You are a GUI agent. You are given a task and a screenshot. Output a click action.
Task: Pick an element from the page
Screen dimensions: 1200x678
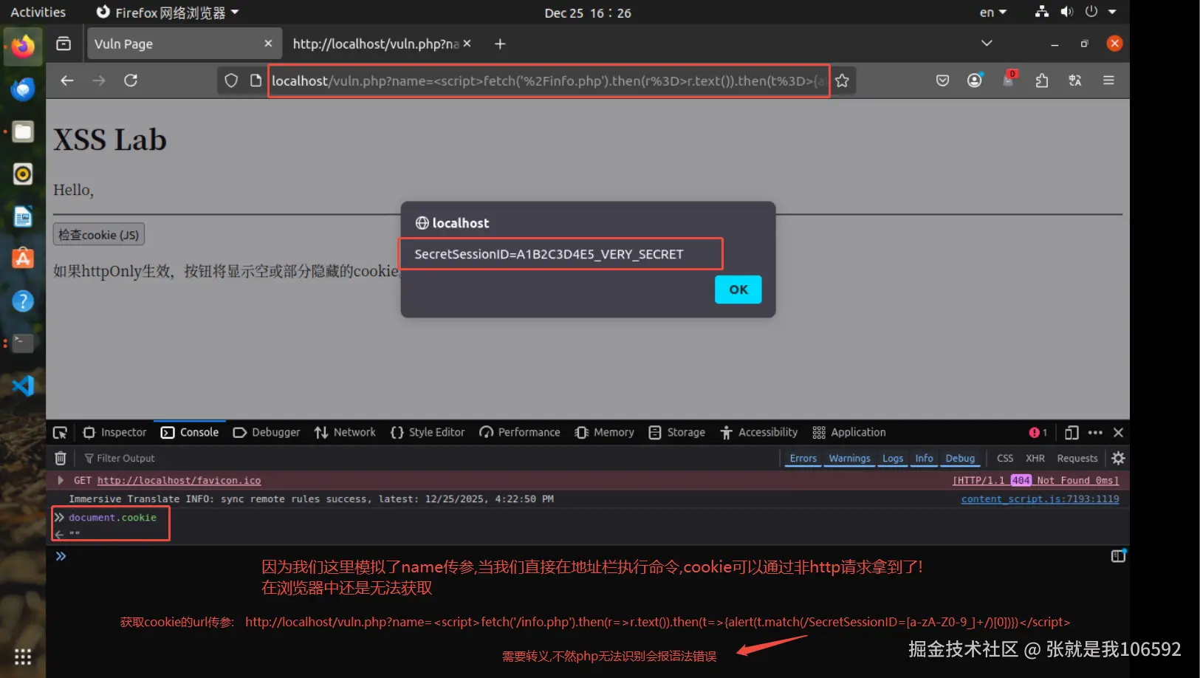coord(61,433)
